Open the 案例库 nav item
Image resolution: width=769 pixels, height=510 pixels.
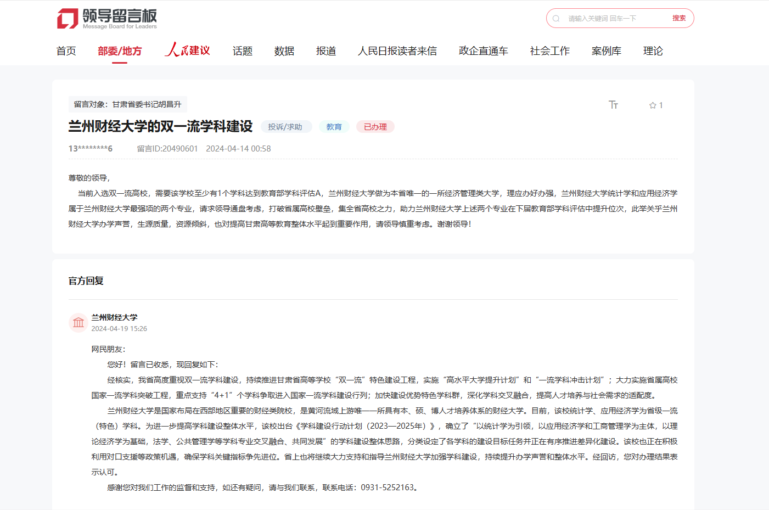pos(607,51)
